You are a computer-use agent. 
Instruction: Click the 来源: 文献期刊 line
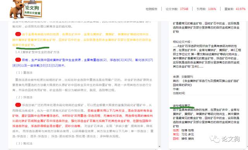click(183, 77)
